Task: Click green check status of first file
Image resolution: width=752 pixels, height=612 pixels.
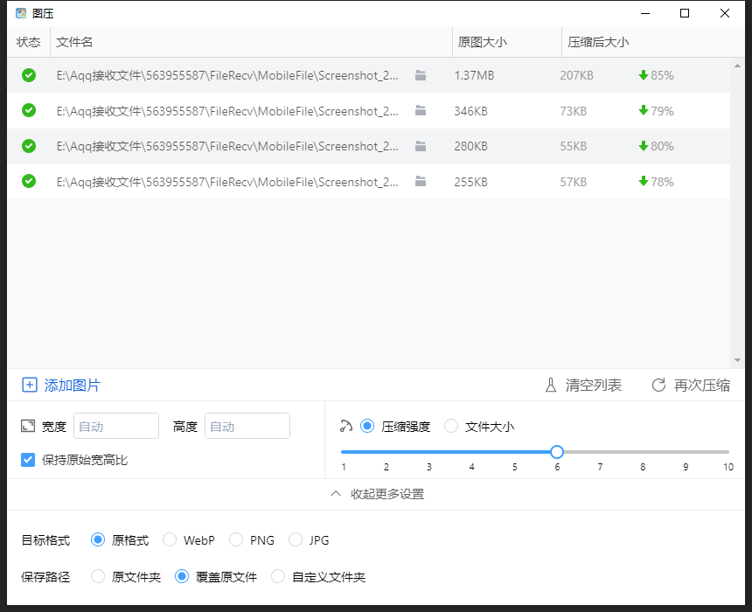Action: [29, 75]
